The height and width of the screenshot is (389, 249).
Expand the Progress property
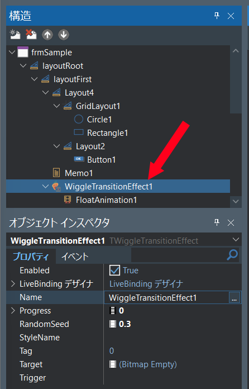(x=13, y=311)
